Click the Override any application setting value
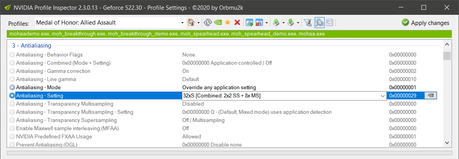Image resolution: width=459 pixels, height=159 pixels. click(219, 87)
